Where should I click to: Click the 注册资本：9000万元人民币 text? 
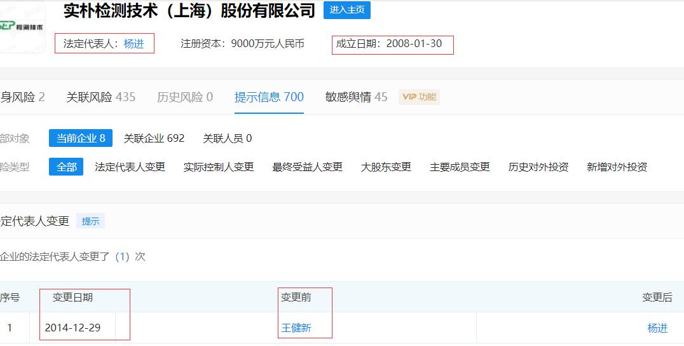[243, 44]
